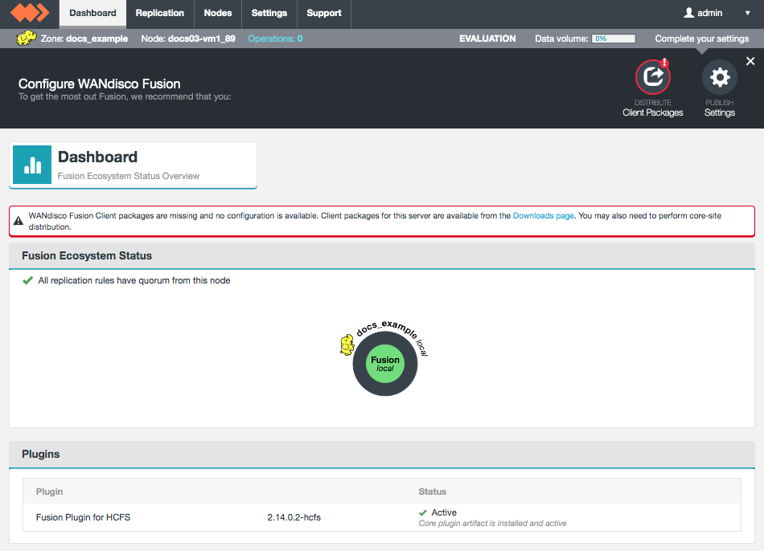Click the Plugins section header
This screenshot has width=764, height=551.
point(382,454)
